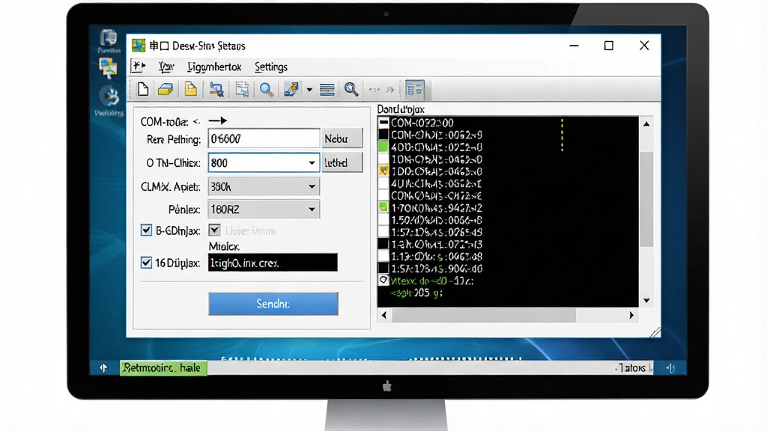Screen dimensions: 767x431
Task: Click the horizontal scrollbar thumb under the log
Action: click(484, 315)
